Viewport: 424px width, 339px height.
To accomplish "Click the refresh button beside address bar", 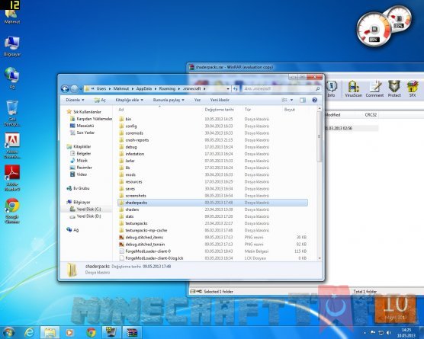I will pyautogui.click(x=236, y=88).
